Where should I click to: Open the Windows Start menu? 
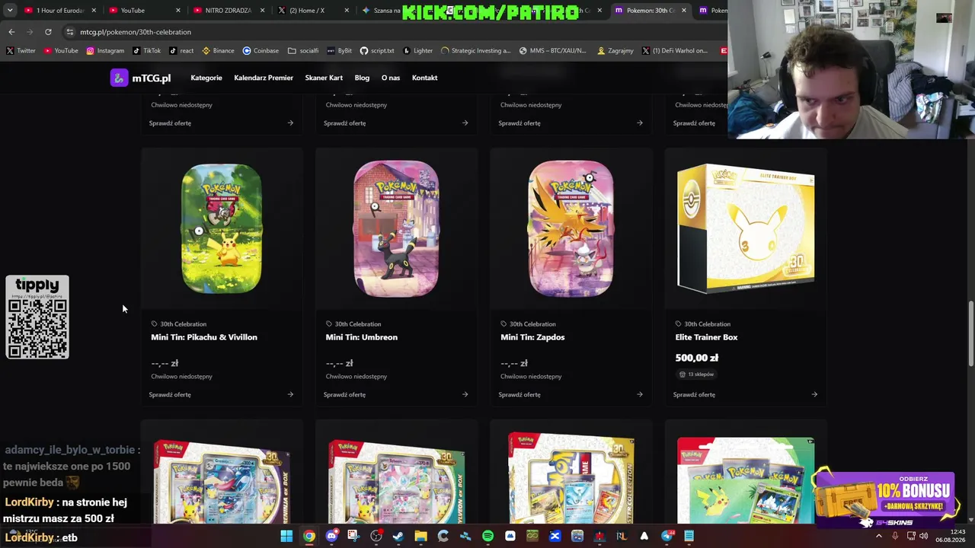tap(286, 537)
